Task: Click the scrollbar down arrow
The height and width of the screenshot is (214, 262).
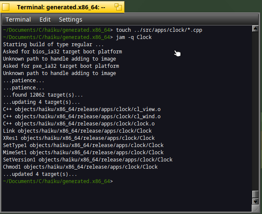Action: click(x=255, y=201)
